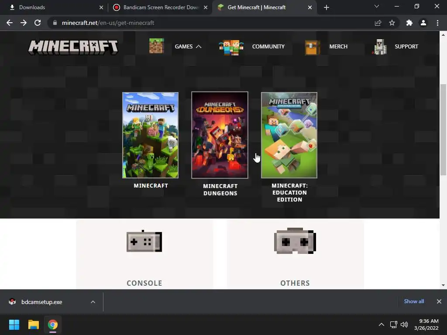Viewport: 447px width, 335px height.
Task: Expand the bdcamsetup.exe download options chevron
Action: point(93,302)
